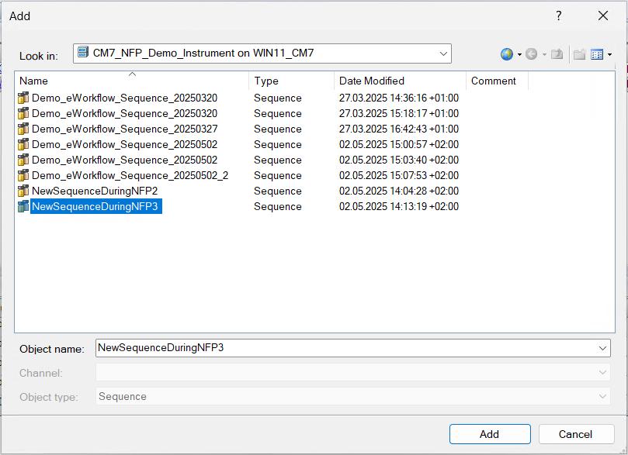Select sequence icon for Demo_eWorkflow_Sequence_20250327
This screenshot has height=455, width=628.
click(23, 129)
